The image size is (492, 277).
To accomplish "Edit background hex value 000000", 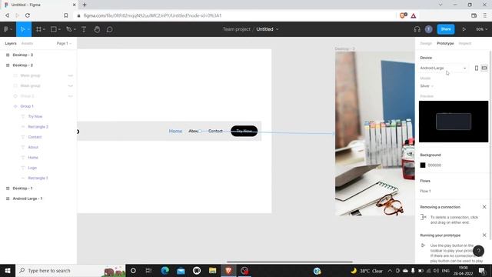I will (434, 165).
